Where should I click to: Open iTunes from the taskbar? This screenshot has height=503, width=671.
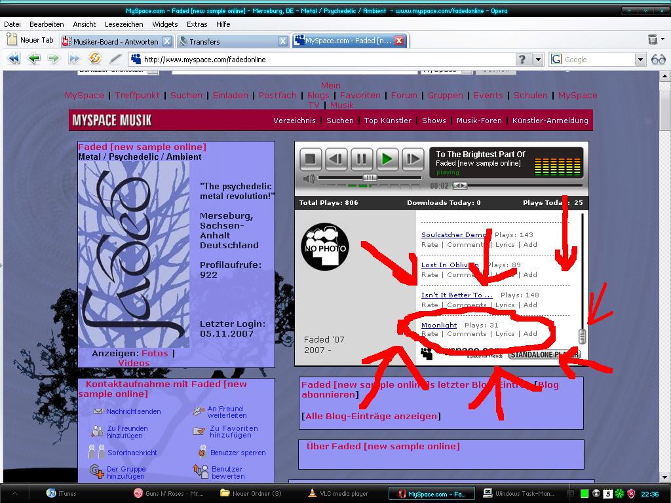[x=61, y=494]
